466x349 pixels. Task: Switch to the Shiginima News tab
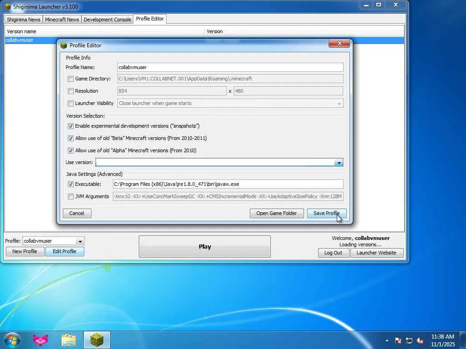[24, 20]
